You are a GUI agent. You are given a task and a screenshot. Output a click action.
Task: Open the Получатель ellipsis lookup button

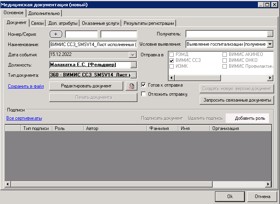tap(270, 34)
